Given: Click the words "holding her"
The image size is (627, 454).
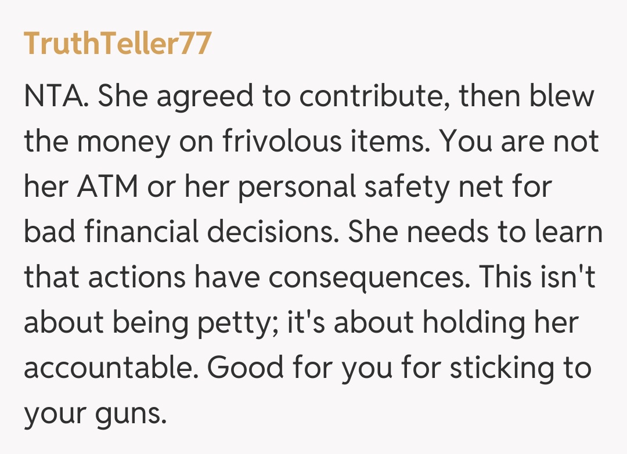Looking at the screenshot, I should [x=500, y=323].
